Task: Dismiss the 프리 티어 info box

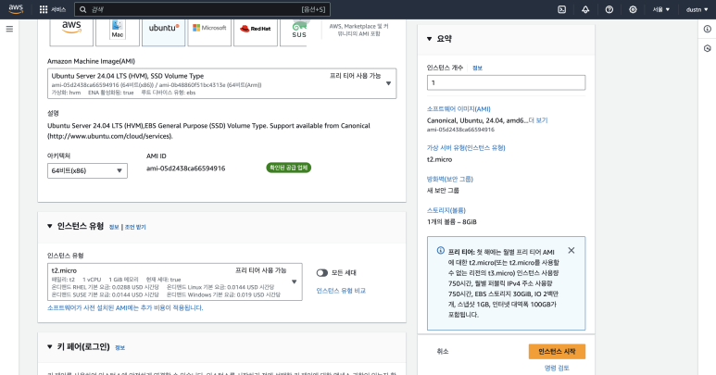Action: (572, 250)
